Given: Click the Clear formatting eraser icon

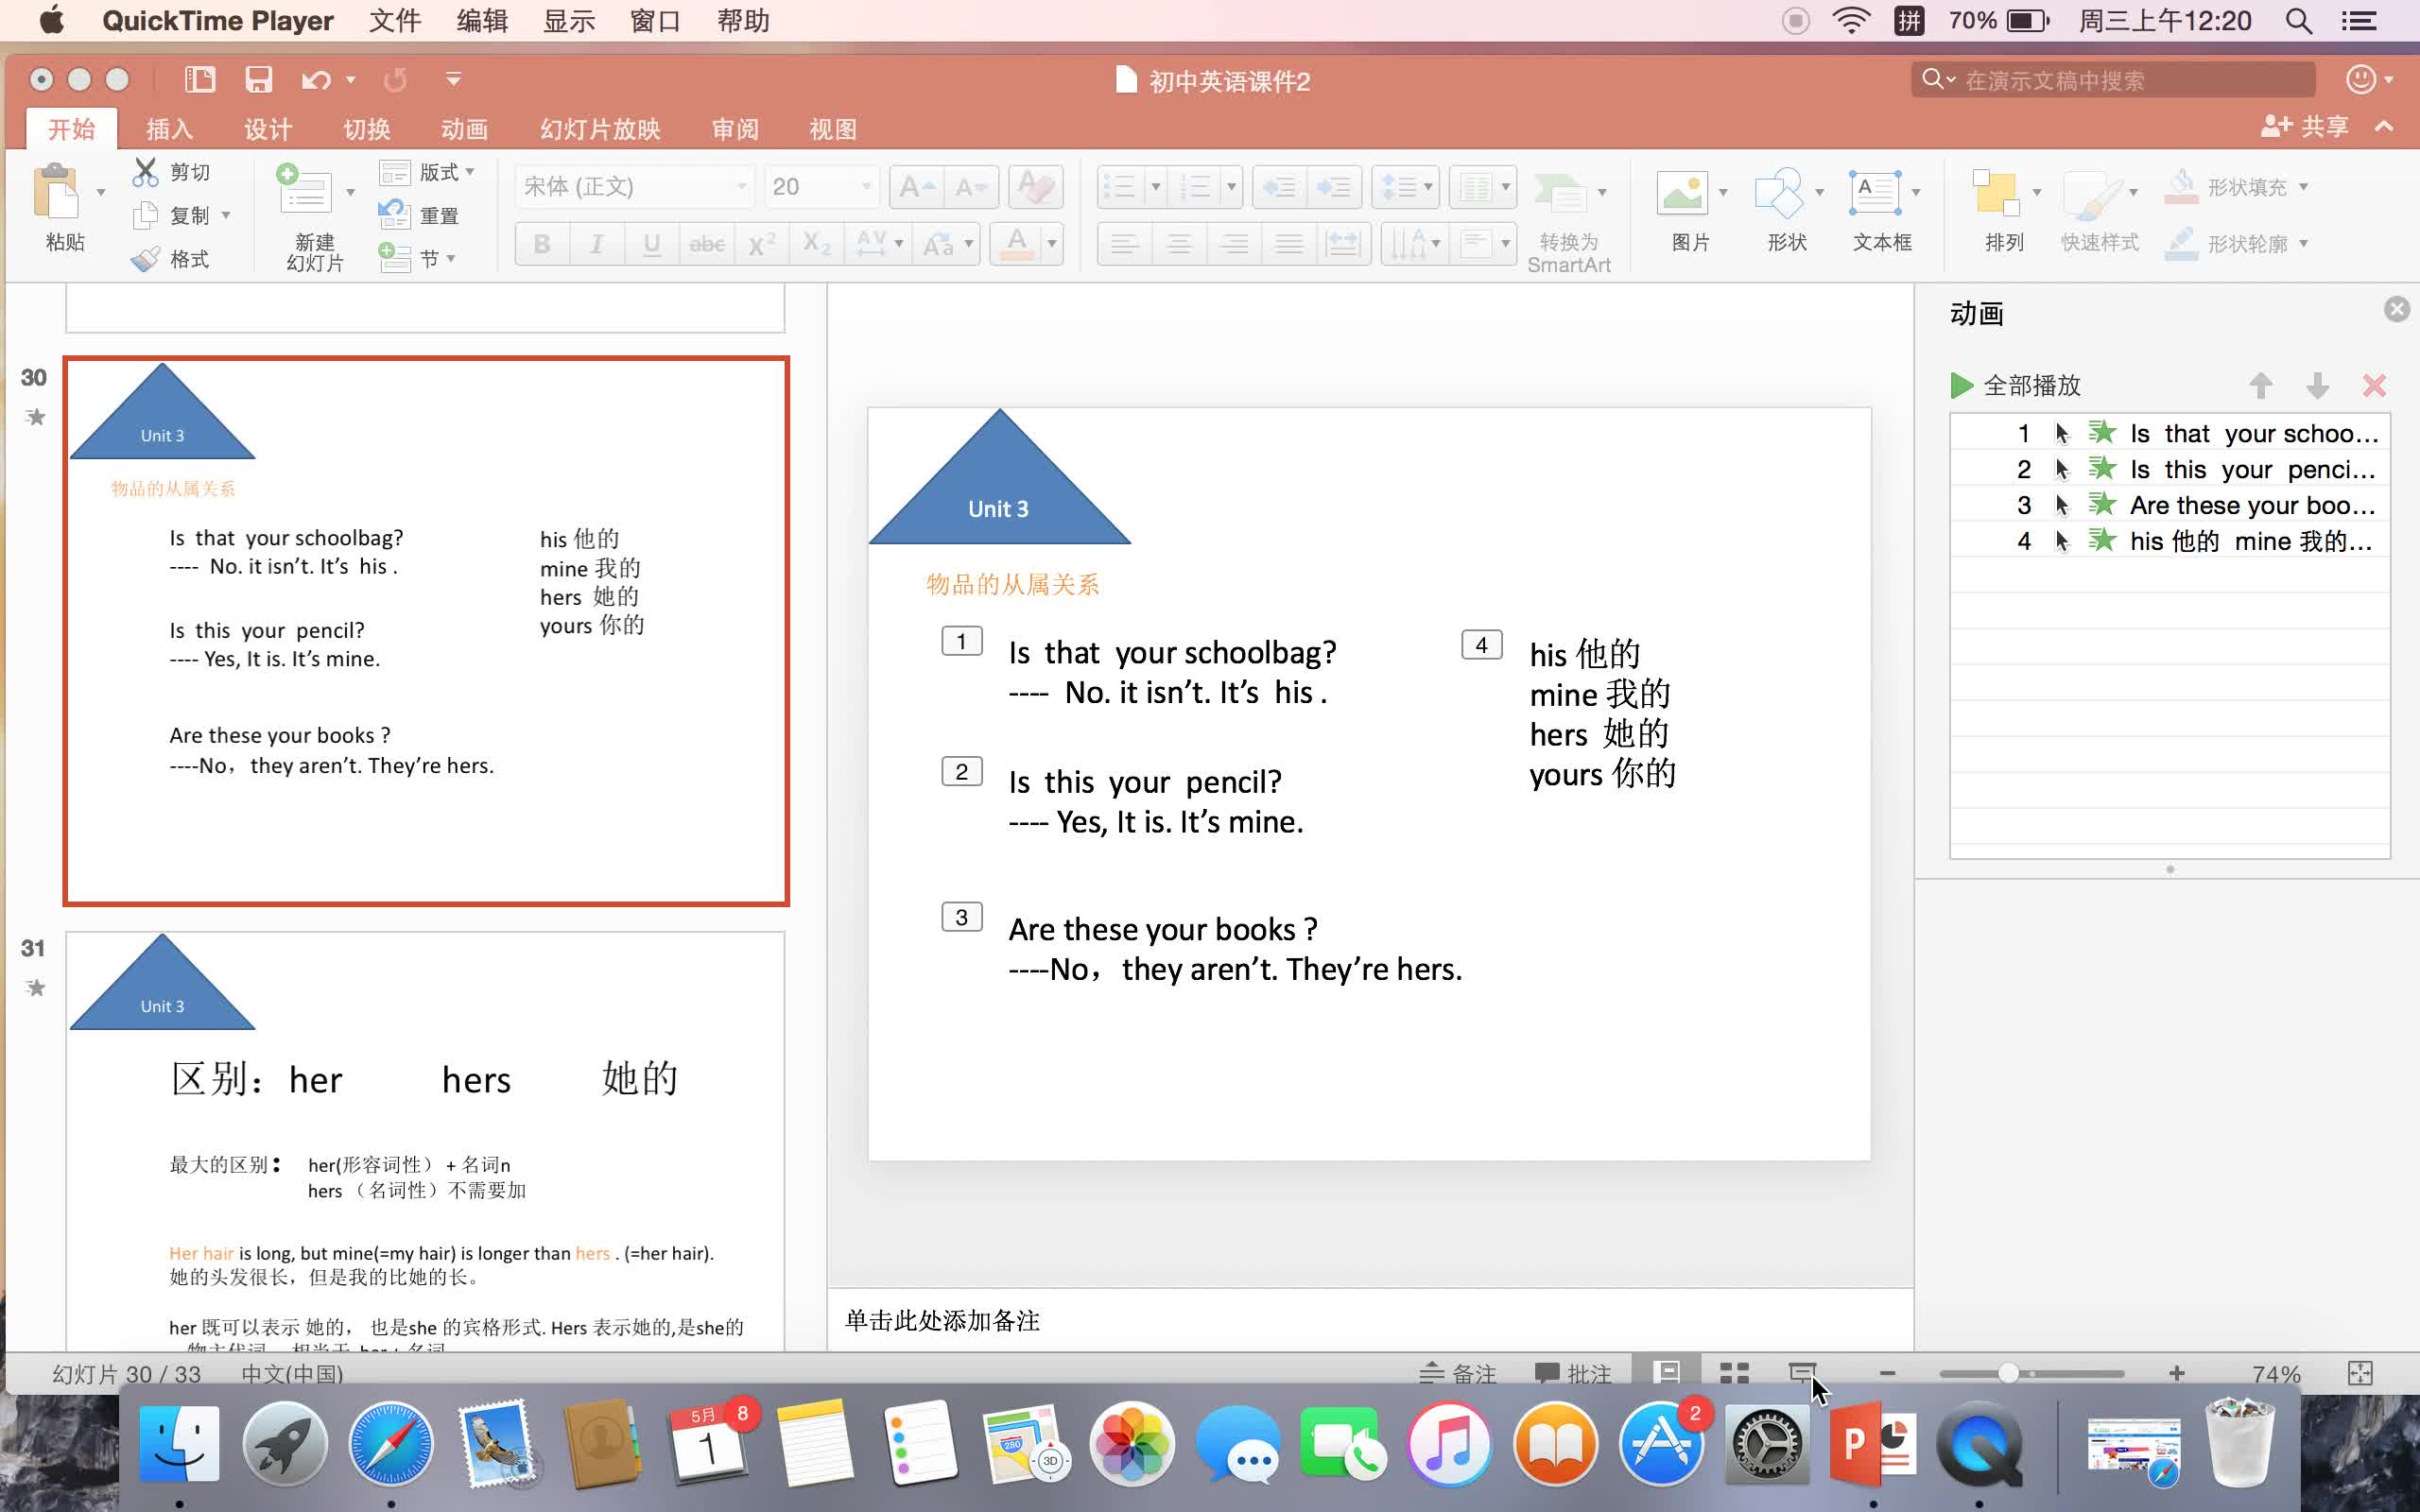Looking at the screenshot, I should (x=1035, y=187).
